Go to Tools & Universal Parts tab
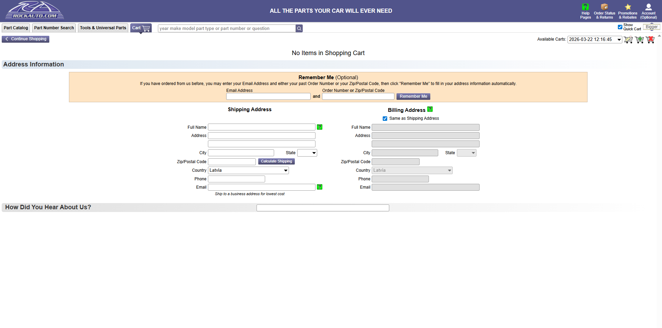The width and height of the screenshot is (662, 328). coord(103,28)
